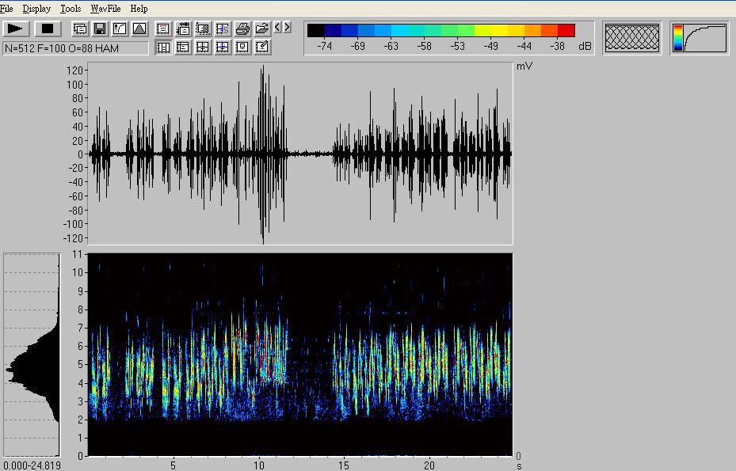Expand the WavFile menu
736x471 pixels.
(x=105, y=9)
